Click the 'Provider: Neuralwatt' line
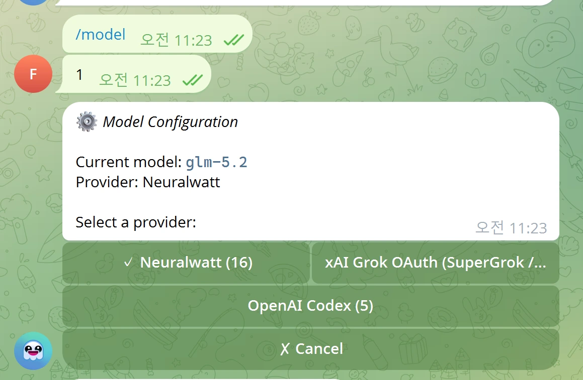The width and height of the screenshot is (583, 380). [147, 182]
